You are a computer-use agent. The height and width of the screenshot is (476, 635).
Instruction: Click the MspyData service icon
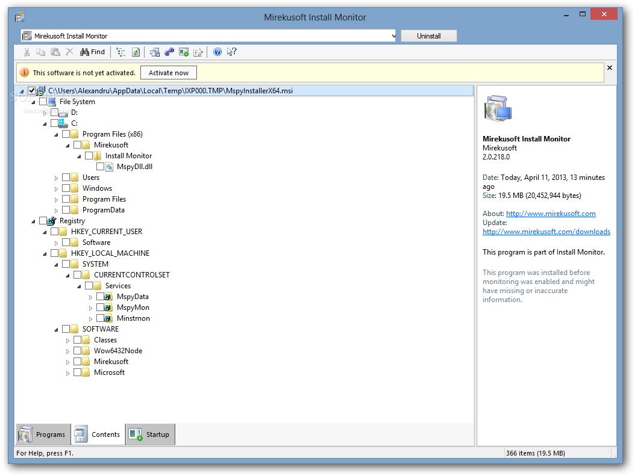point(108,297)
